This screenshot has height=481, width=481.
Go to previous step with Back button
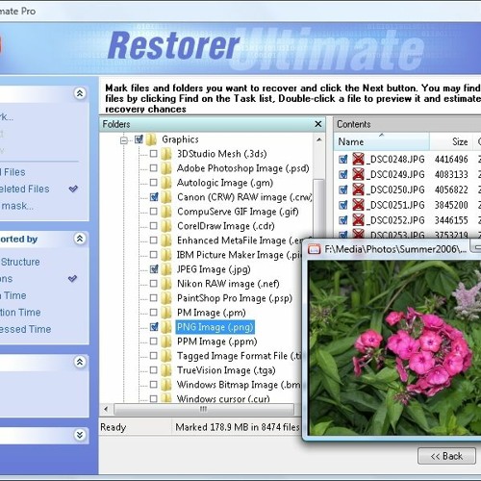[x=446, y=456]
